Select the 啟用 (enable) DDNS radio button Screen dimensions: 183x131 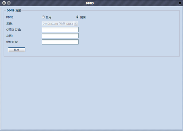(43, 17)
